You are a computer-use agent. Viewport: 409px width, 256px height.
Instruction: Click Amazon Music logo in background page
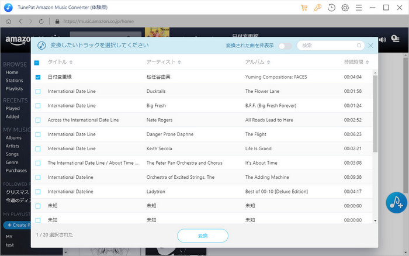tap(18, 40)
